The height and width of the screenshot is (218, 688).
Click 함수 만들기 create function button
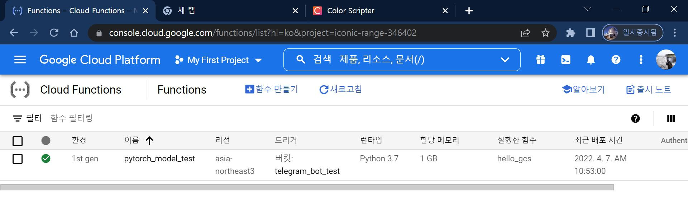coord(272,89)
